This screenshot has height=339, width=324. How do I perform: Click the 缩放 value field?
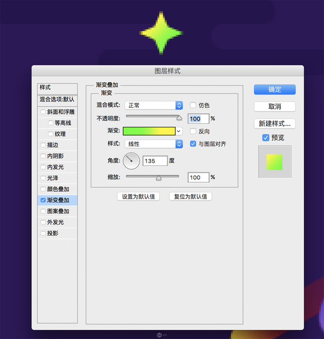[x=198, y=178]
